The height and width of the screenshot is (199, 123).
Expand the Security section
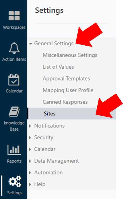[30, 138]
